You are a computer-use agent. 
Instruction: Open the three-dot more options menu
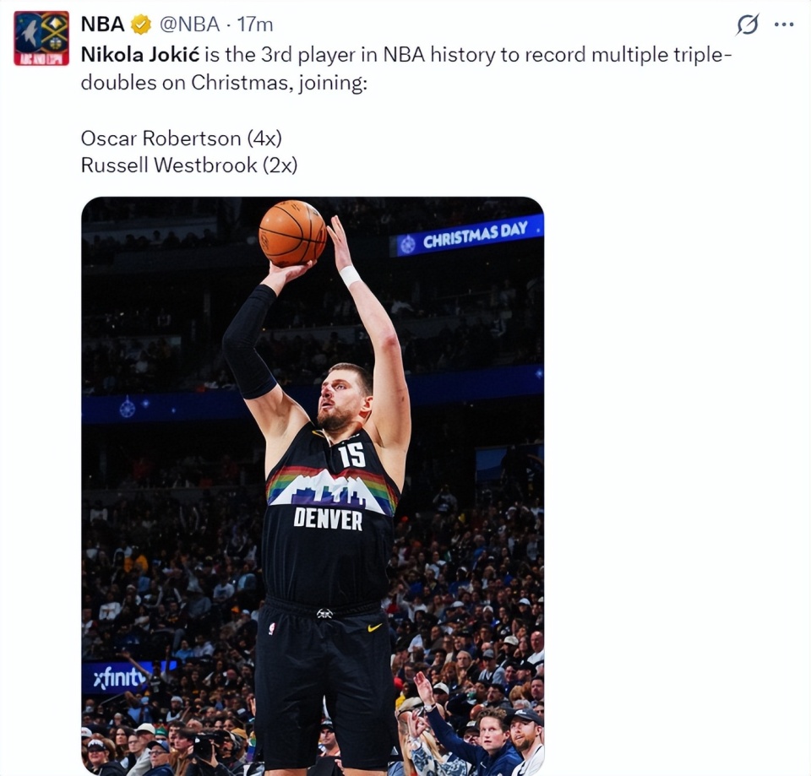point(784,24)
